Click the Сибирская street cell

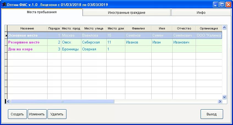coord(94,42)
